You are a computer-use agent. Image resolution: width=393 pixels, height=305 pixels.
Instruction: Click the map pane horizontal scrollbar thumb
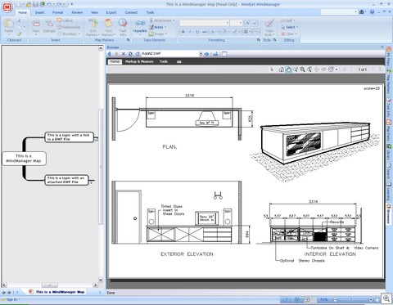[x=50, y=285]
